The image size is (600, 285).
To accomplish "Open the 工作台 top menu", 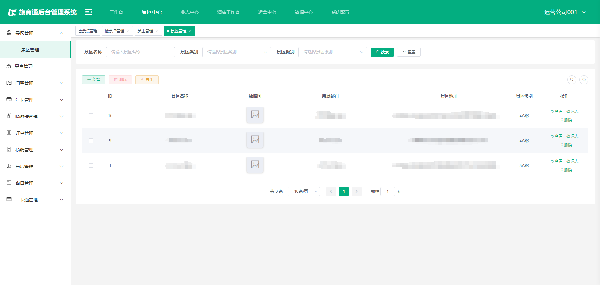I will [116, 12].
